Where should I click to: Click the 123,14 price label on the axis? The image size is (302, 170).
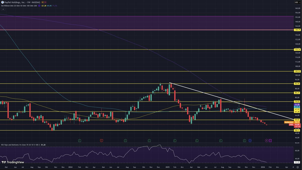[297, 50]
